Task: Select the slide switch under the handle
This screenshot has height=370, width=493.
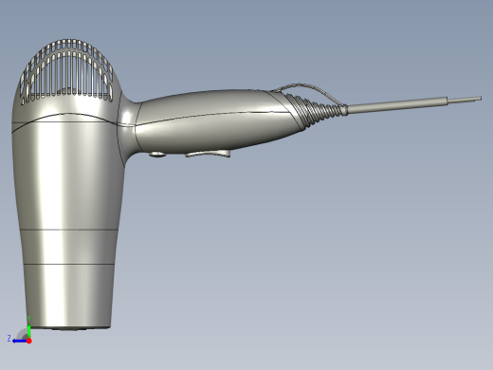Action: [208, 154]
